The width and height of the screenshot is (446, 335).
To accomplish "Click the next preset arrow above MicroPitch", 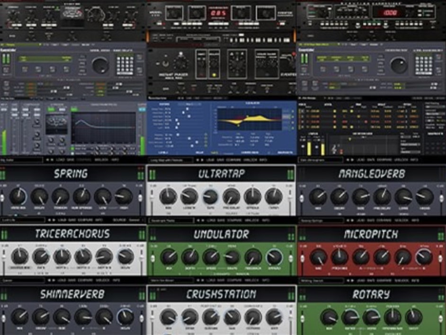I will pyautogui.click(x=353, y=220).
